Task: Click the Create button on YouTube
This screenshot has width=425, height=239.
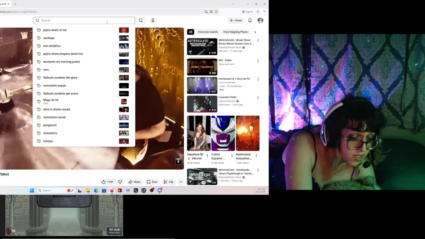Action: click(x=236, y=20)
